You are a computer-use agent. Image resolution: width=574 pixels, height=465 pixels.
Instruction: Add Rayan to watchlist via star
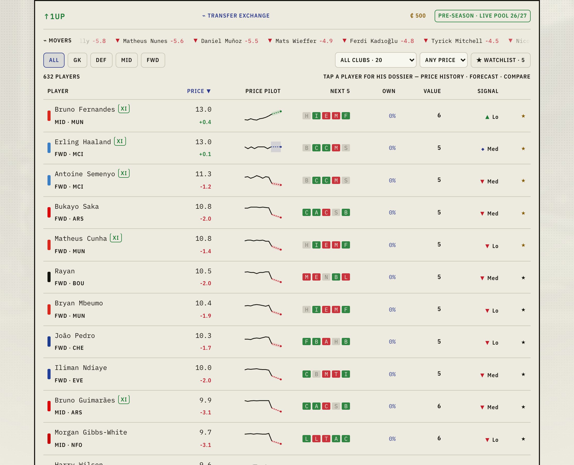[x=523, y=277]
